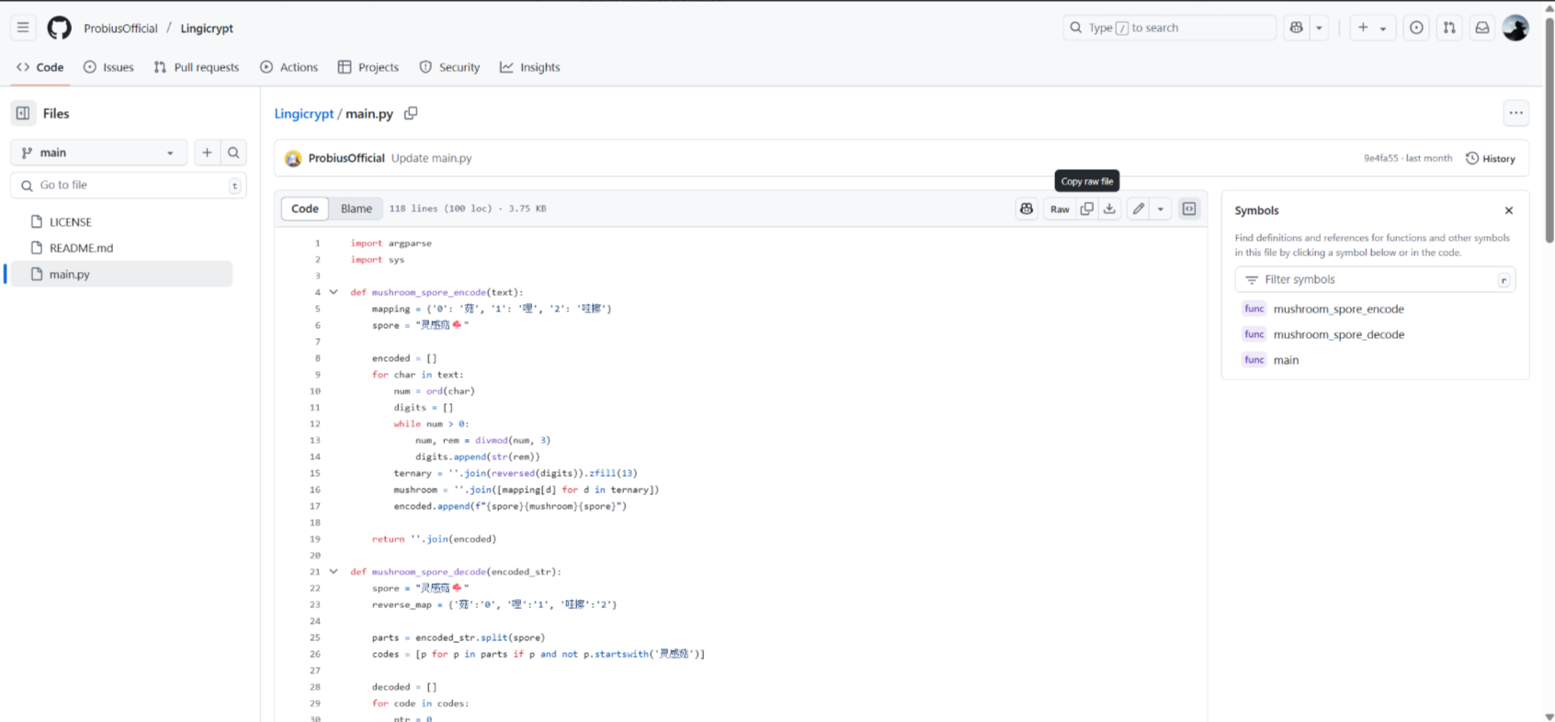The height and width of the screenshot is (722, 1555).
Task: Copy raw file contents
Action: (1086, 209)
